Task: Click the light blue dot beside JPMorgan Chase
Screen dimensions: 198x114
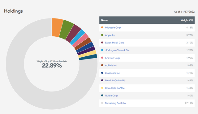Action: [x=102, y=50]
